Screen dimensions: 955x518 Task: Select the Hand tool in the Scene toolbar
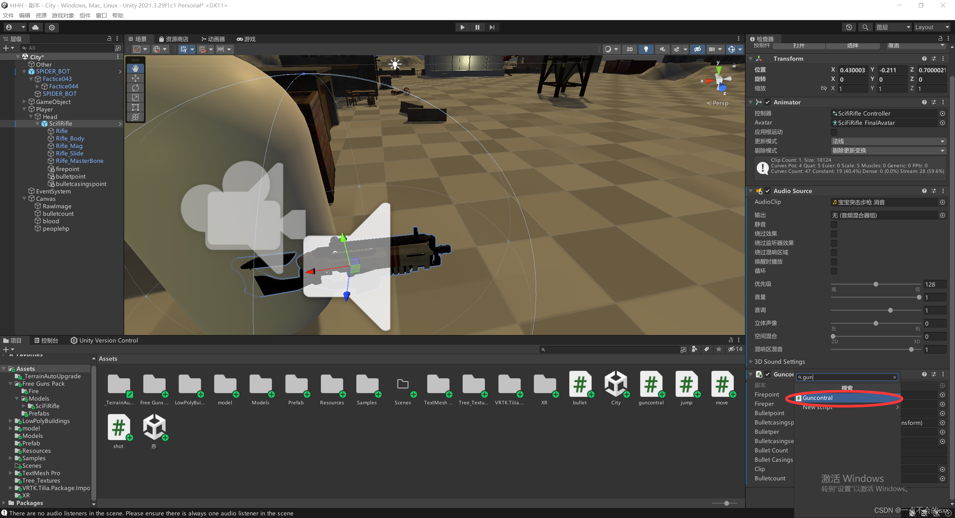(135, 68)
